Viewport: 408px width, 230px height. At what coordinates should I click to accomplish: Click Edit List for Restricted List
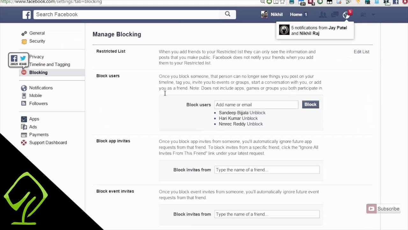click(x=361, y=52)
